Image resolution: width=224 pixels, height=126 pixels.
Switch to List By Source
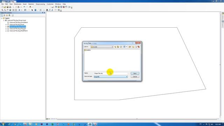pos(4,15)
